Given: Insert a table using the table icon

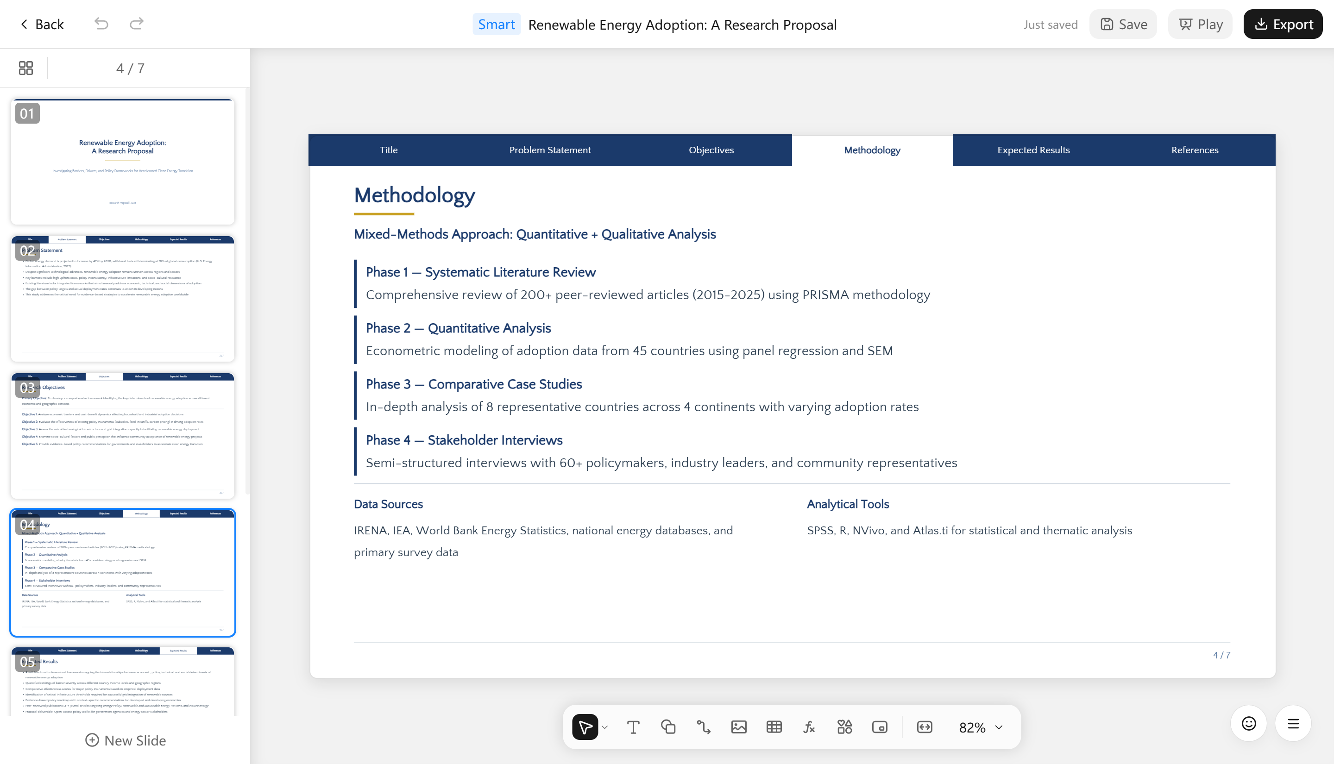Looking at the screenshot, I should (x=774, y=727).
